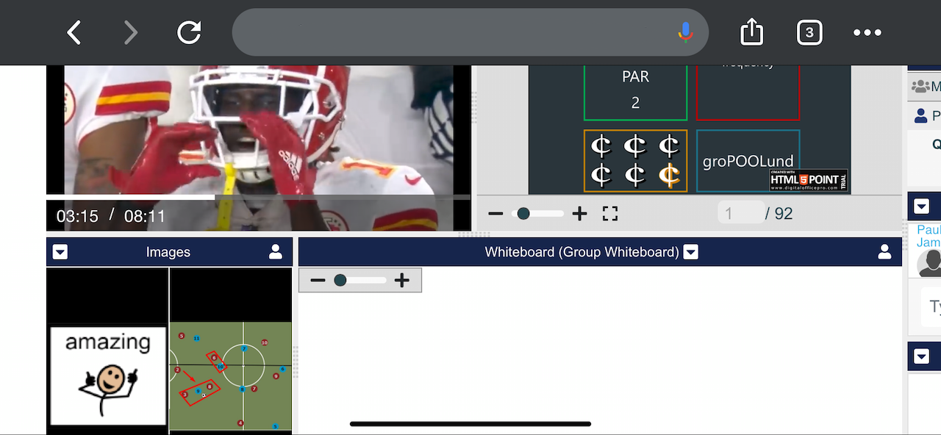Expand the Images panel dropdown arrow
This screenshot has height=435, width=941.
click(60, 252)
